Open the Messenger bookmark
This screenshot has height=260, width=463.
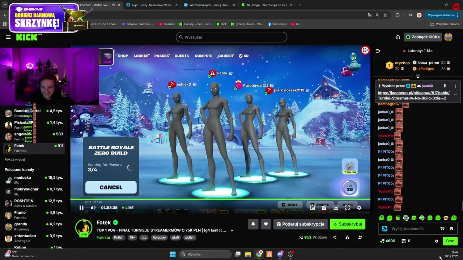click(277, 24)
